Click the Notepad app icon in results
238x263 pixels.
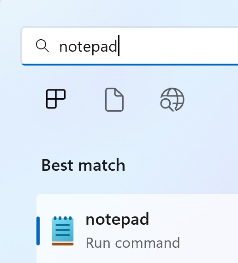click(63, 231)
